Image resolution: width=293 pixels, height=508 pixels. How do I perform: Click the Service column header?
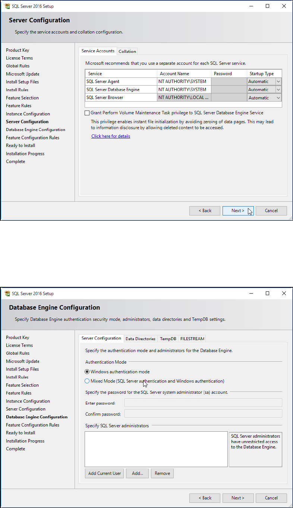click(121, 74)
